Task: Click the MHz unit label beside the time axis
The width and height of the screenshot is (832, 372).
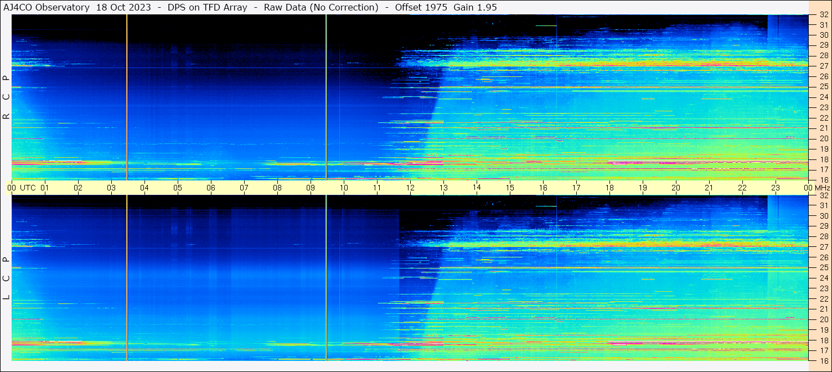Action: [x=823, y=188]
